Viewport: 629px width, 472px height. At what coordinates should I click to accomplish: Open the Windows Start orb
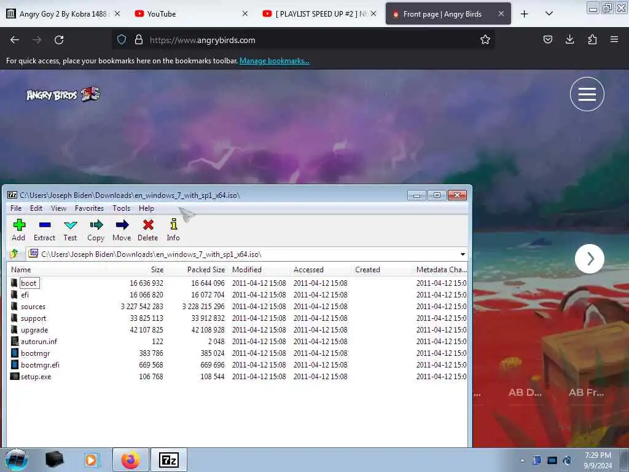point(17,460)
